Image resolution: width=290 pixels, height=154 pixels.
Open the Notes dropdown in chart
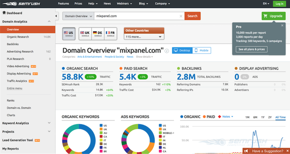pos(228,116)
